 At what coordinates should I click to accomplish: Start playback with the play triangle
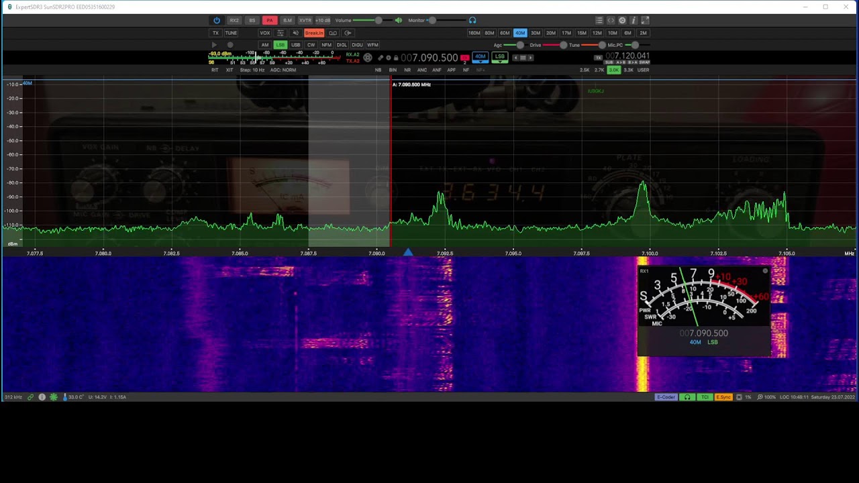214,45
